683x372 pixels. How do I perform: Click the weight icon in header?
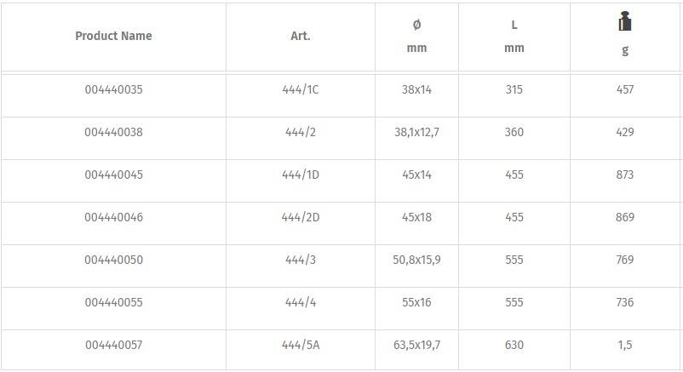(x=624, y=21)
